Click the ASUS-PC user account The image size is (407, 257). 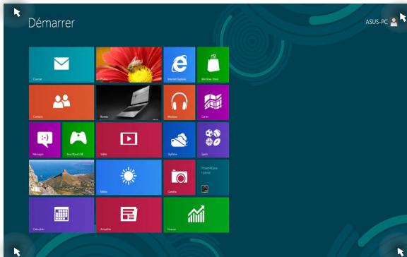(382, 22)
